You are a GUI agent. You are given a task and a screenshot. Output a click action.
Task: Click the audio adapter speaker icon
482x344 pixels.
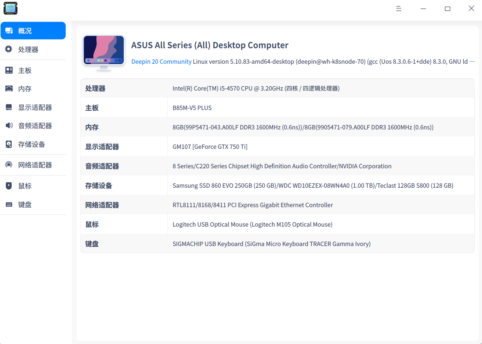click(9, 126)
